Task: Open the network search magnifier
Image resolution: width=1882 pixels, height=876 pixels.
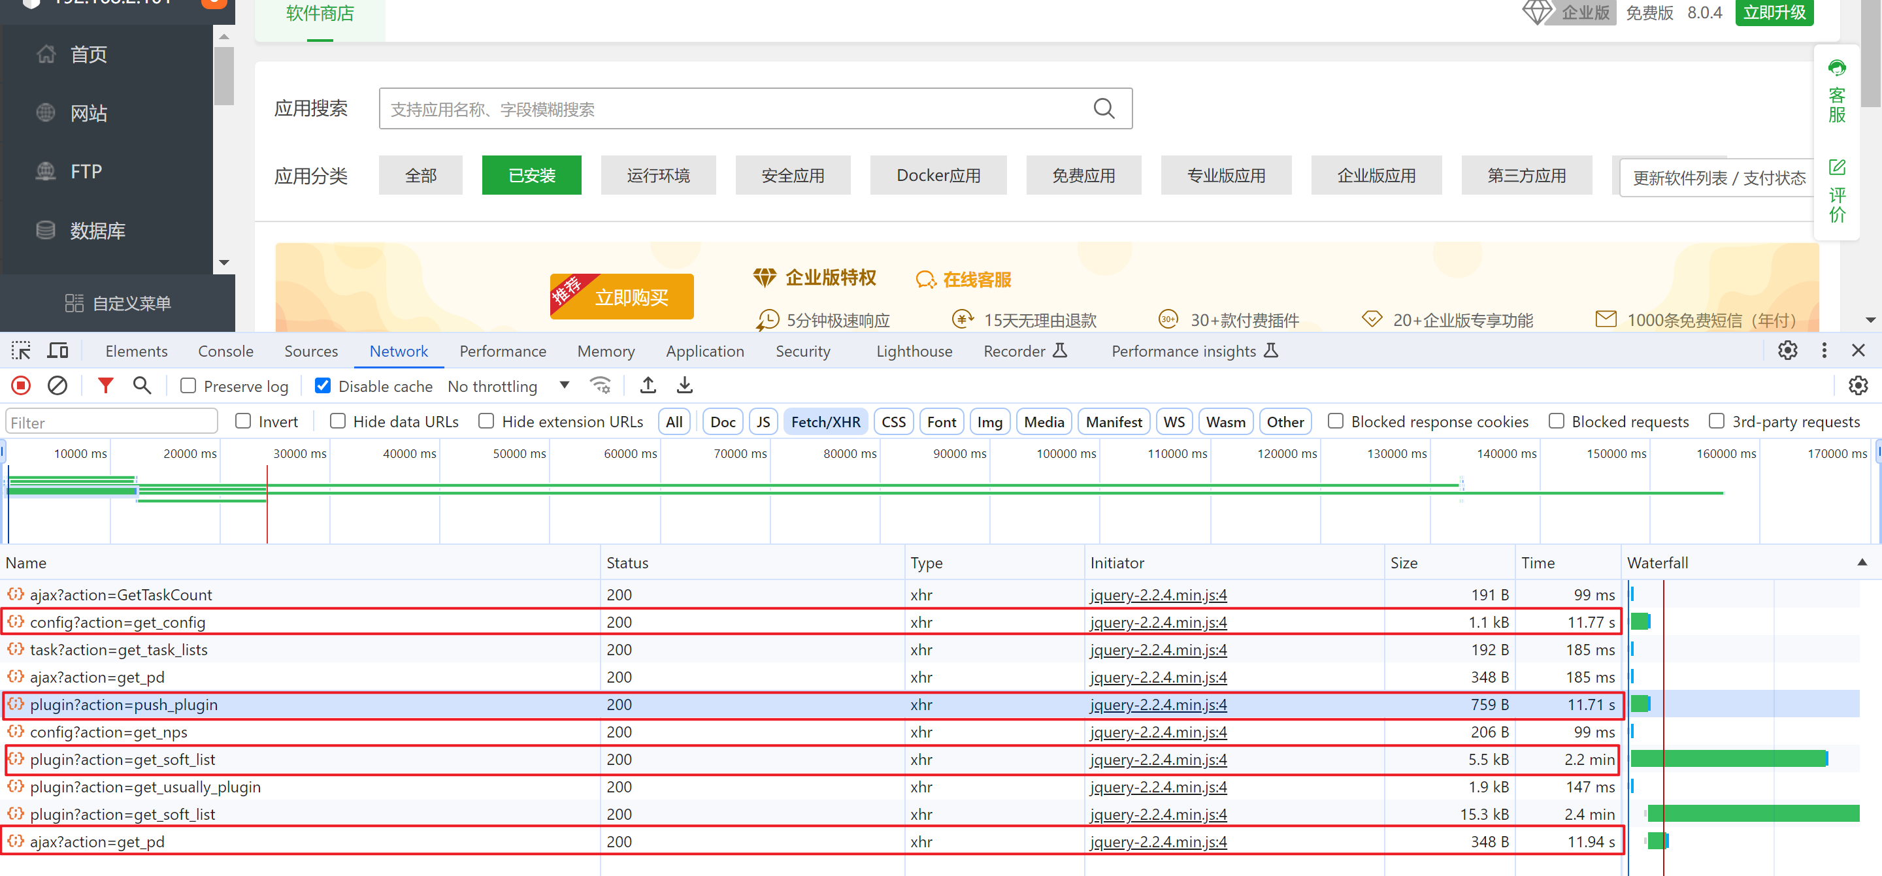Action: pyautogui.click(x=142, y=385)
